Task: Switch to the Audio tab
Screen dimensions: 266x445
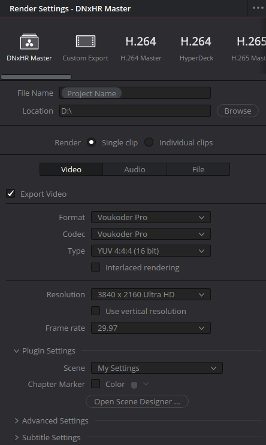Action: point(135,169)
